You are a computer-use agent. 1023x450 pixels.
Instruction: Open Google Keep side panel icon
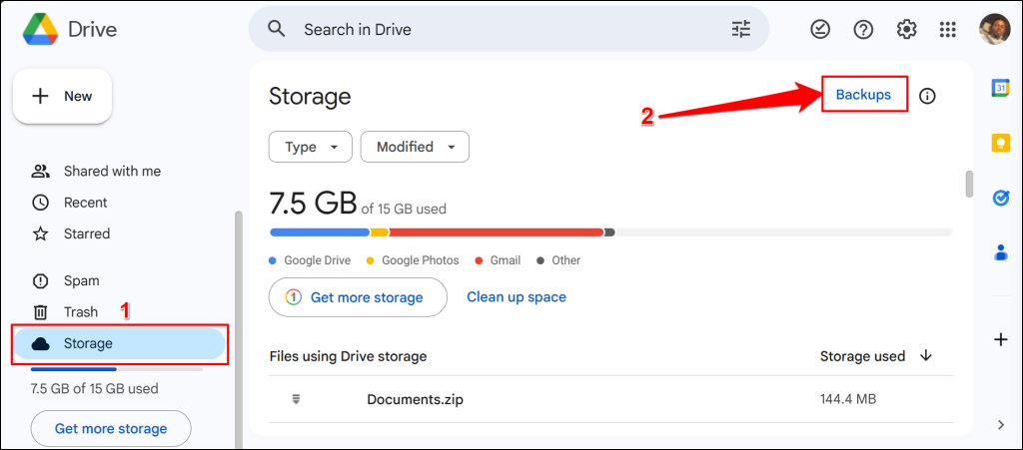(x=1000, y=144)
